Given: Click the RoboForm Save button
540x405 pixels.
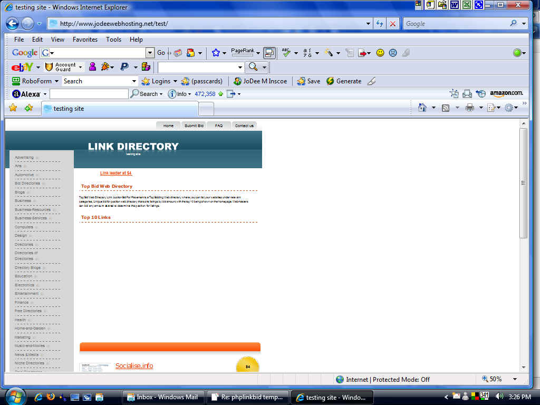Looking at the screenshot, I should [308, 81].
